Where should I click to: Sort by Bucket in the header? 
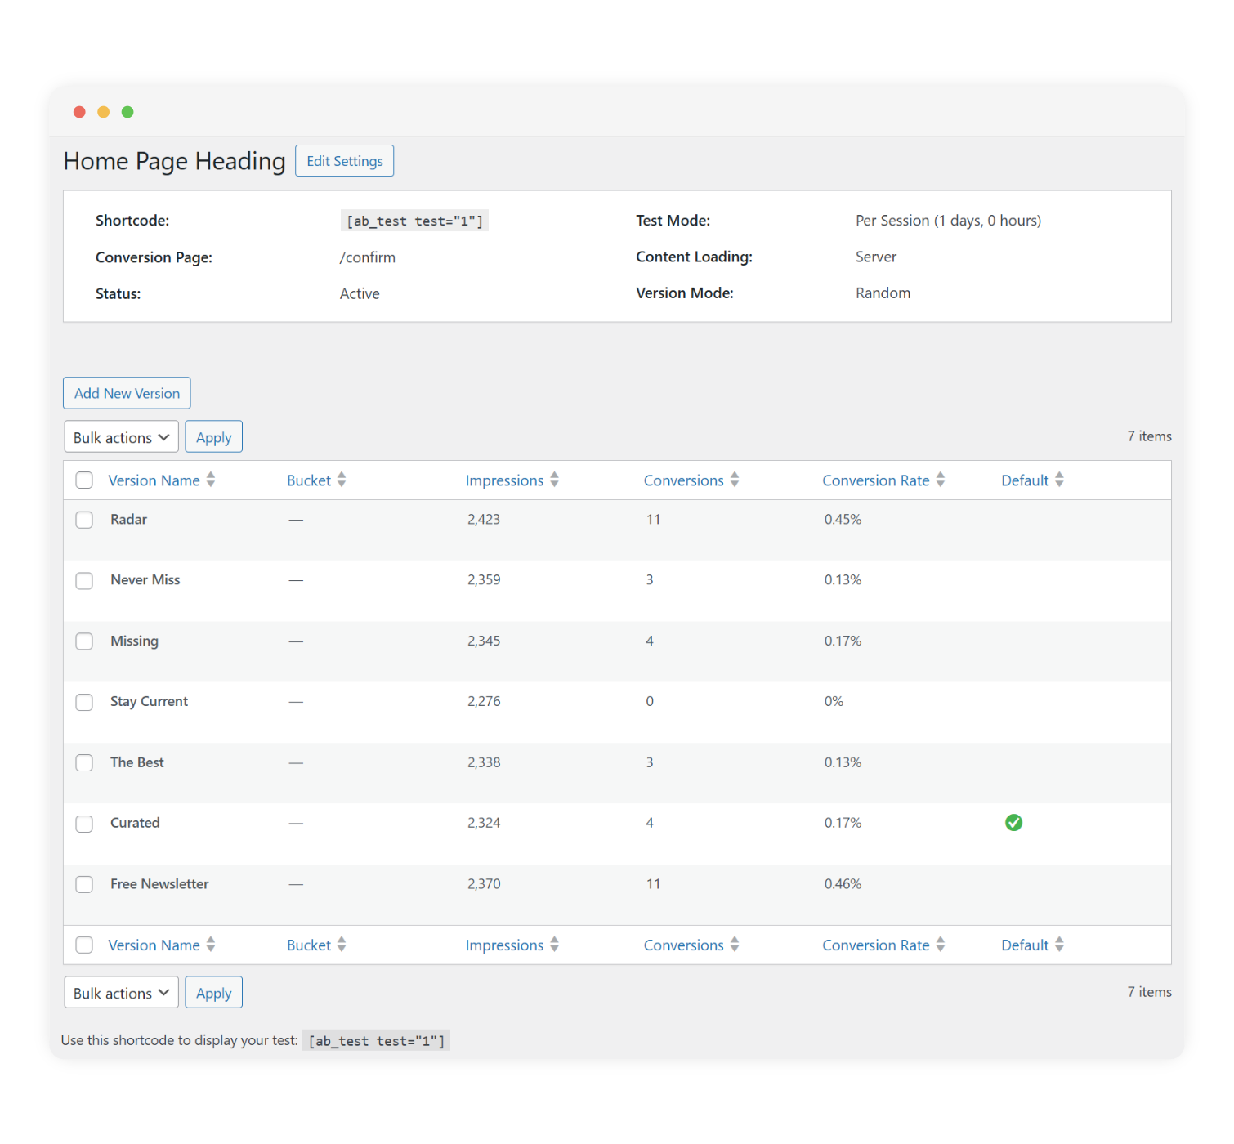pos(309,480)
